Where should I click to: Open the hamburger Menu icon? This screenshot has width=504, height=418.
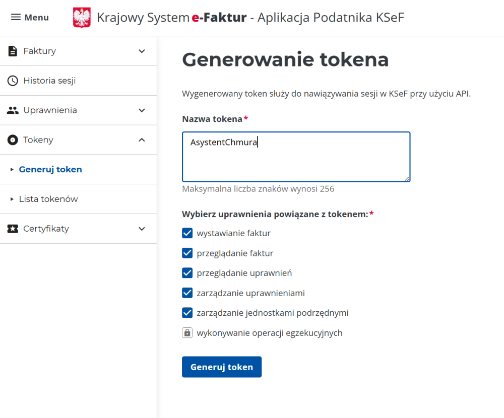point(16,18)
